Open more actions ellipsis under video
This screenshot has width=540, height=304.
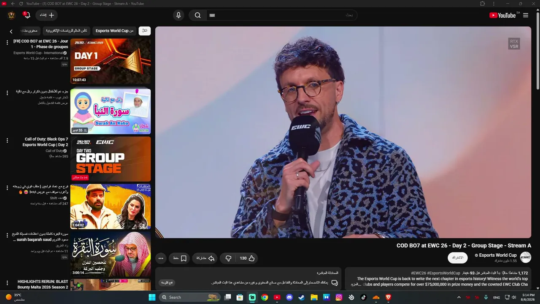(161, 258)
